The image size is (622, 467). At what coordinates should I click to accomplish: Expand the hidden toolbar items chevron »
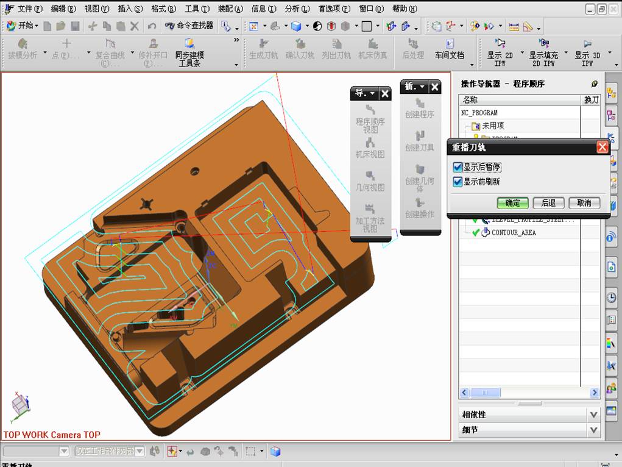(236, 40)
